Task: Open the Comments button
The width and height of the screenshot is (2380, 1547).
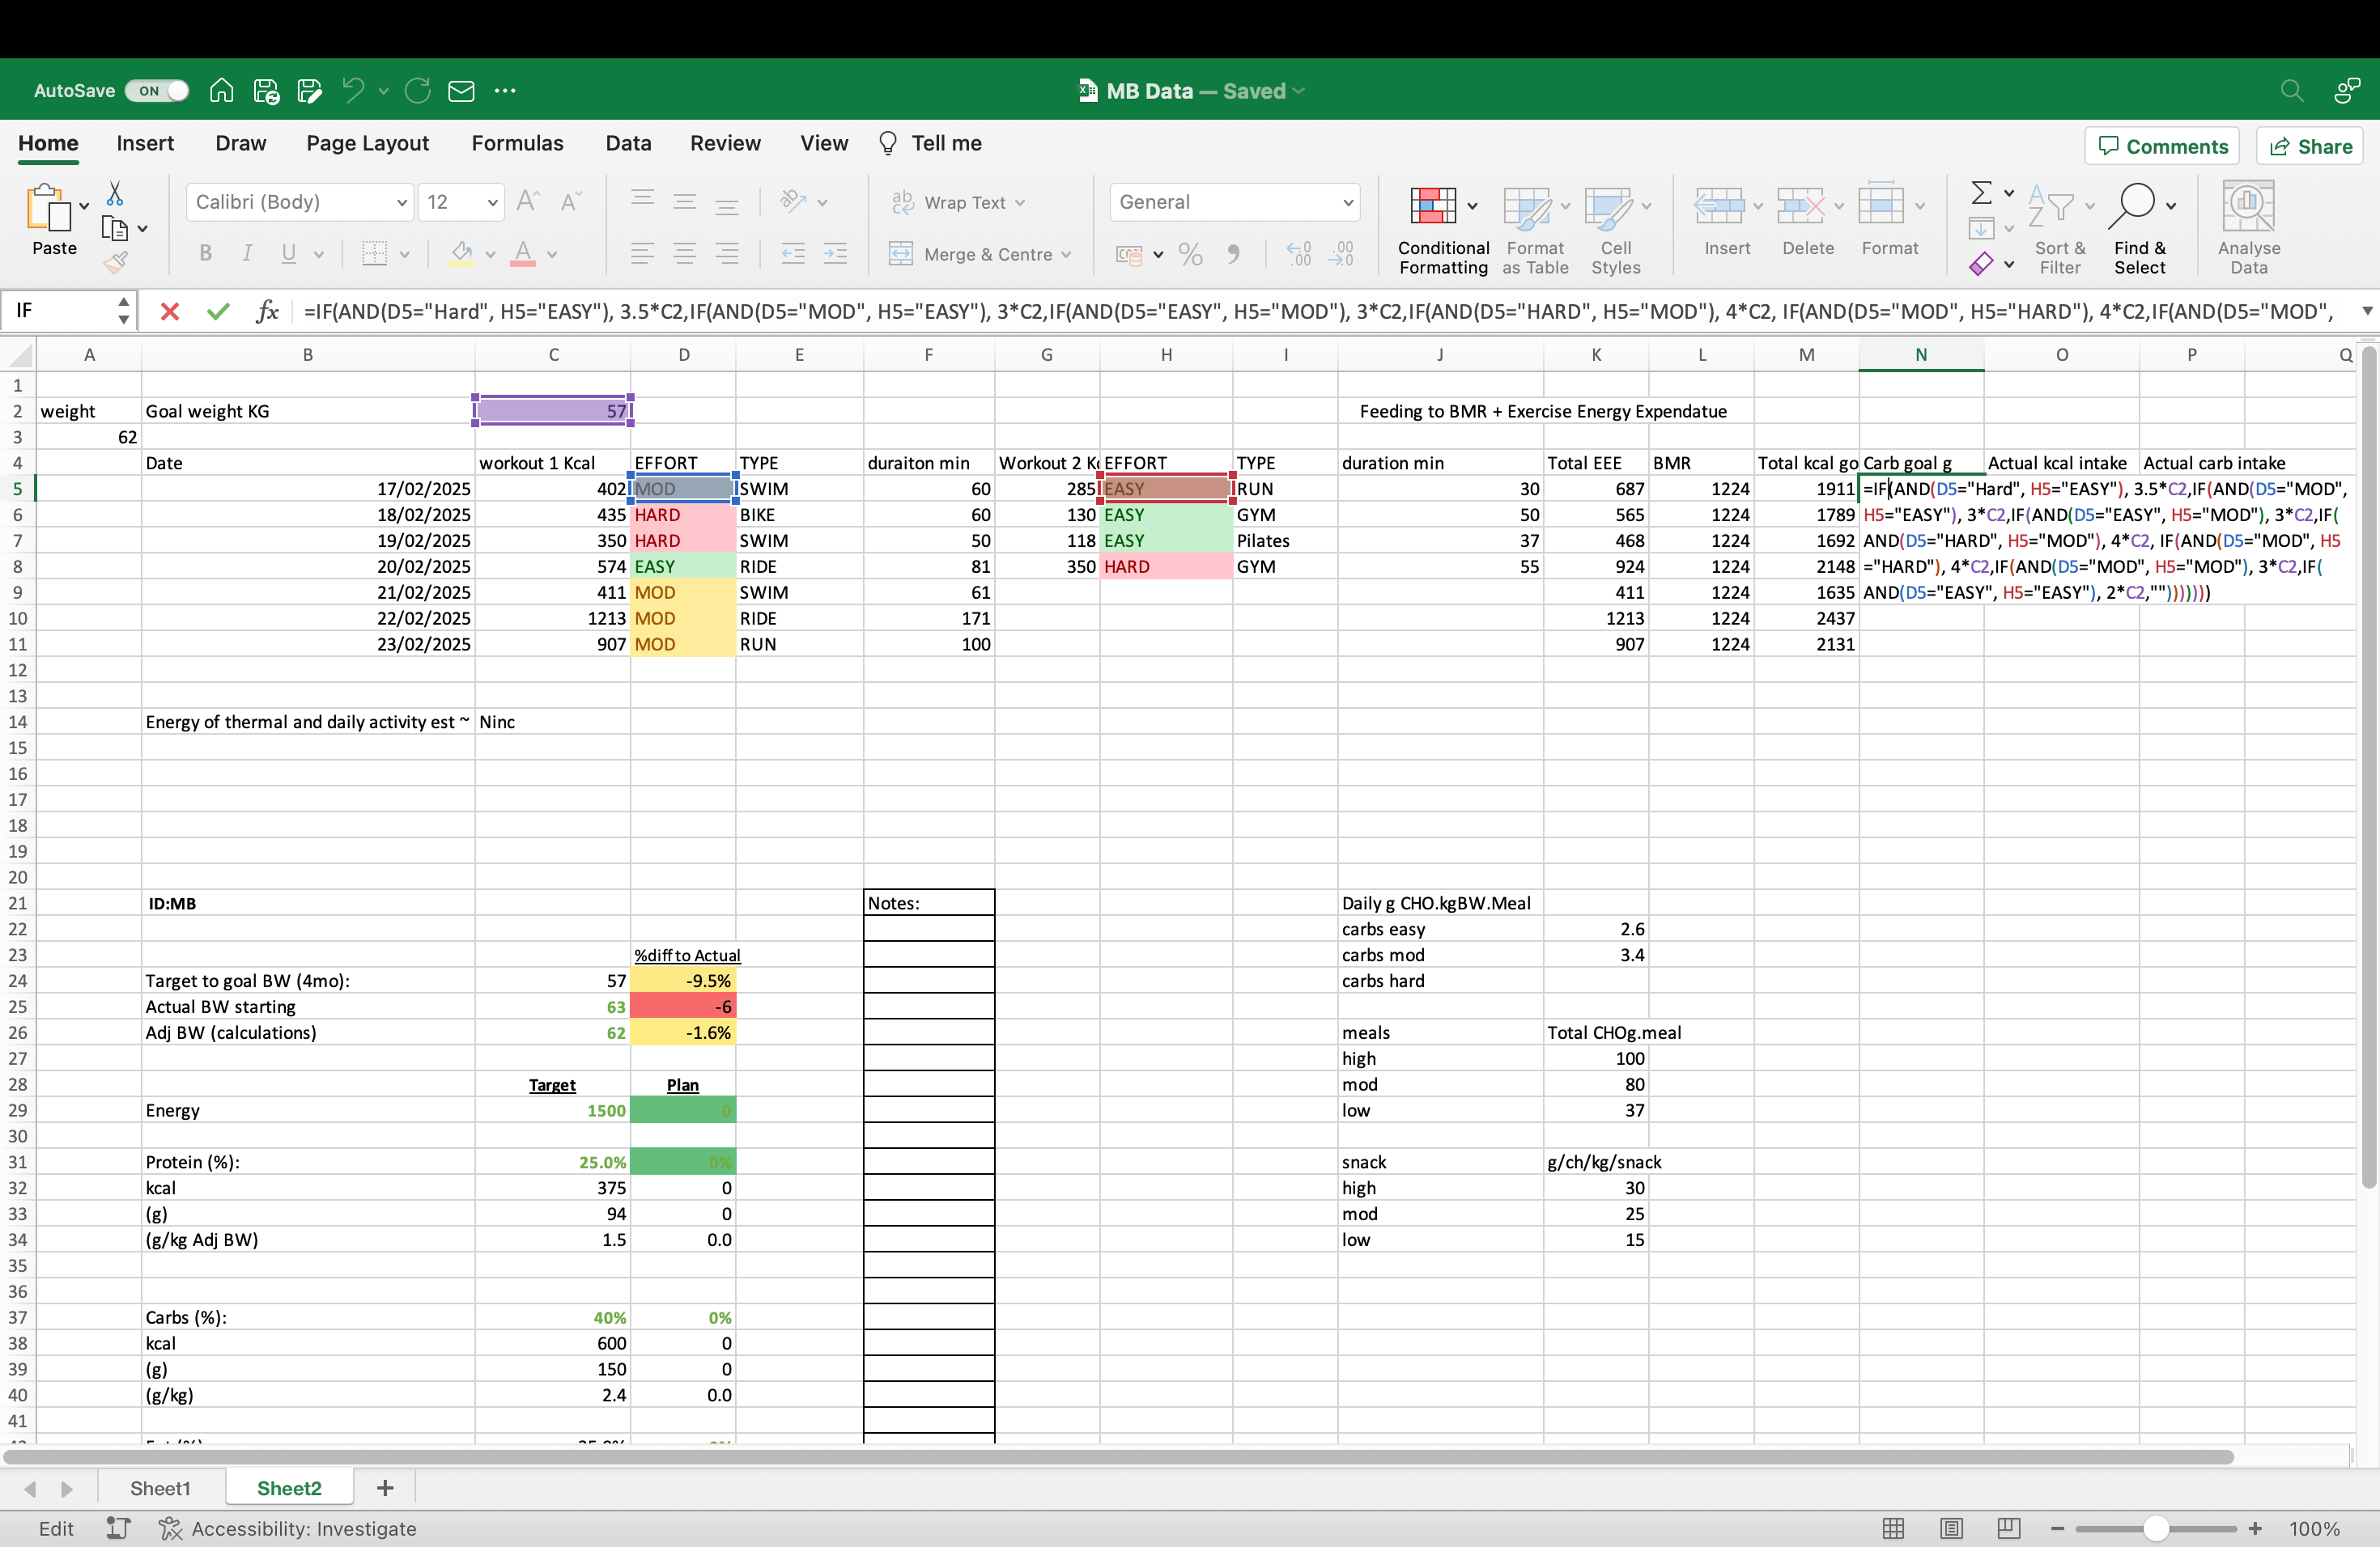Action: click(x=2162, y=147)
